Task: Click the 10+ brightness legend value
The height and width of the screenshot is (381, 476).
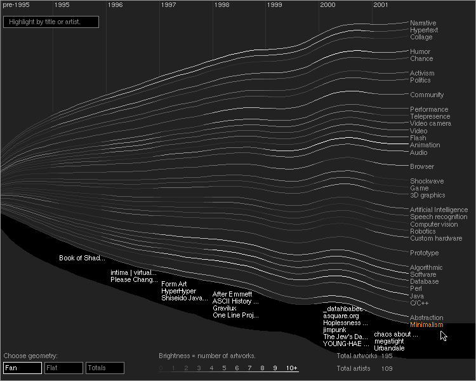Action: 291,368
